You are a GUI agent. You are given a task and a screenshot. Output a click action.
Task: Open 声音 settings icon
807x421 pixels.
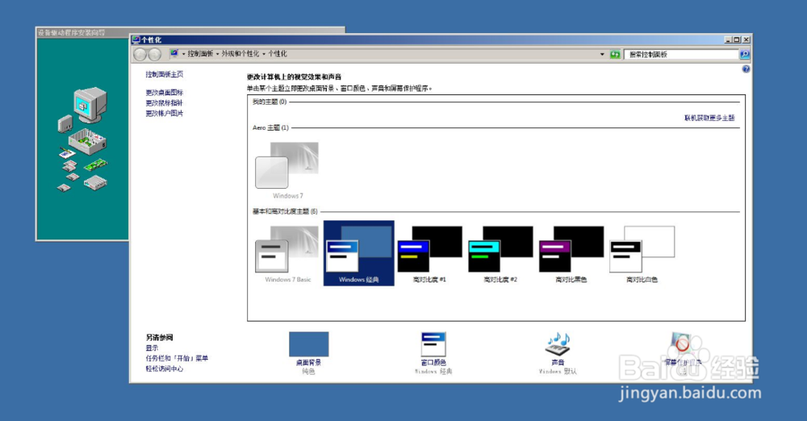coord(558,344)
